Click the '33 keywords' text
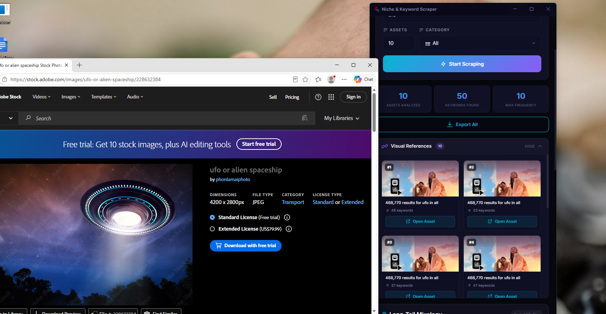 pos(484,211)
